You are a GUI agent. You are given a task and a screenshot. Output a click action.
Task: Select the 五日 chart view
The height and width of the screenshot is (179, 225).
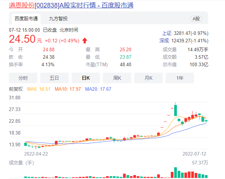54,78
